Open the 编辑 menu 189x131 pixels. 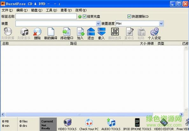(x=22, y=10)
